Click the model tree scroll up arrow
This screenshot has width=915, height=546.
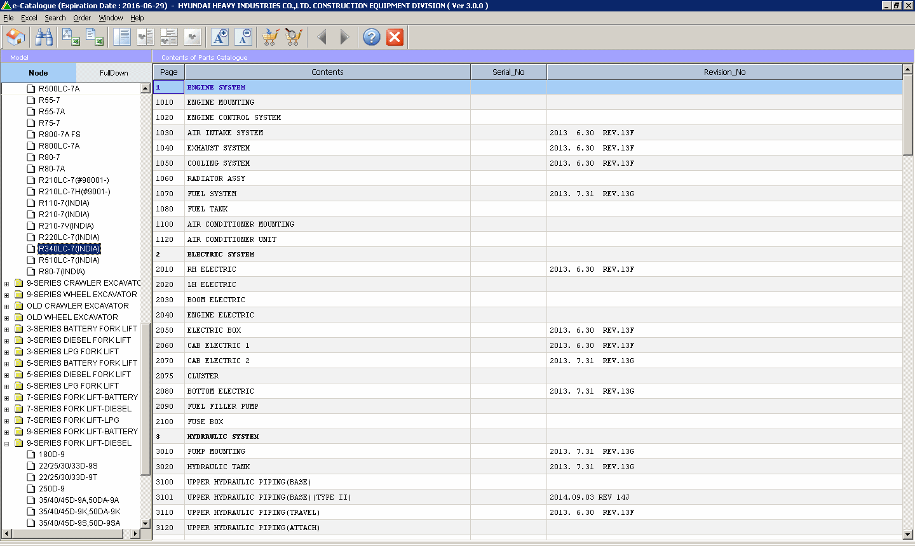[146, 88]
